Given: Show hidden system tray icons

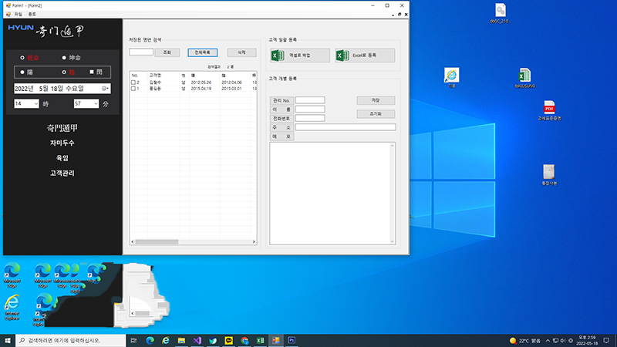Looking at the screenshot, I should [548, 341].
